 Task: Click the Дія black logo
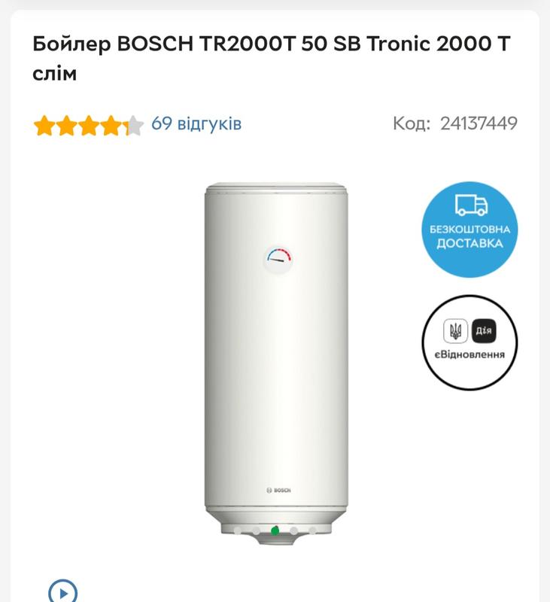[484, 330]
